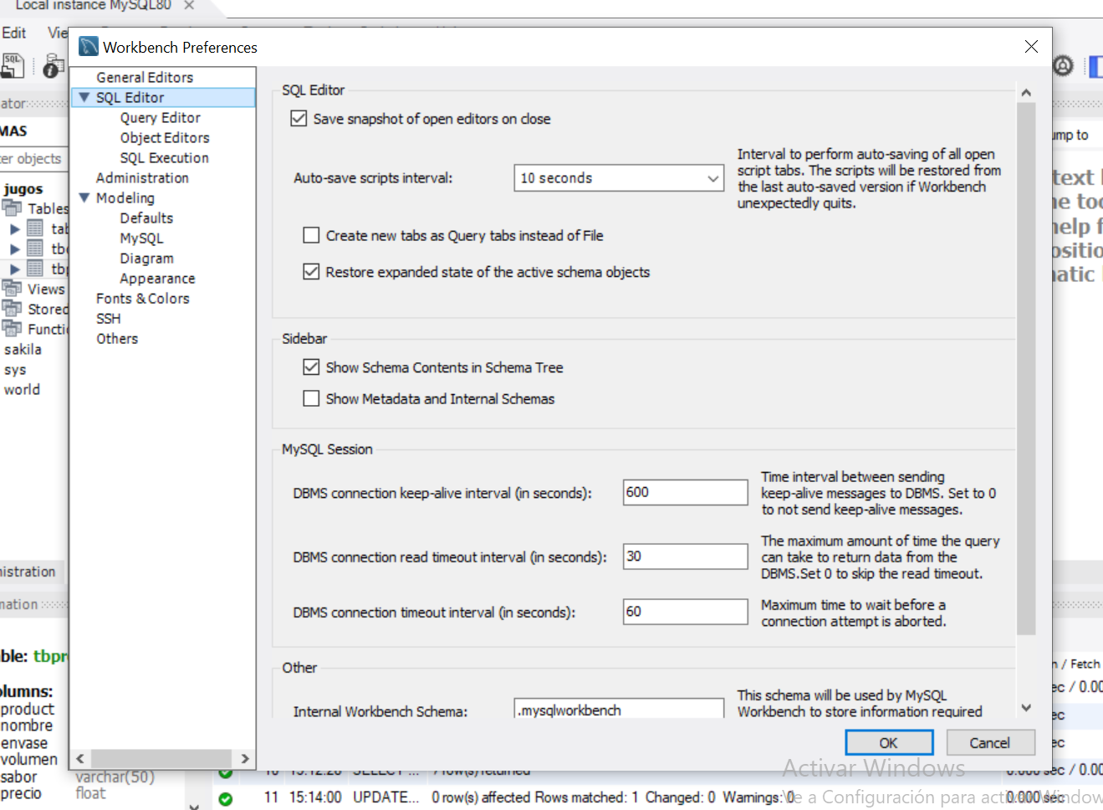Click right arrow of tree horizontal scrollbar

pos(245,758)
